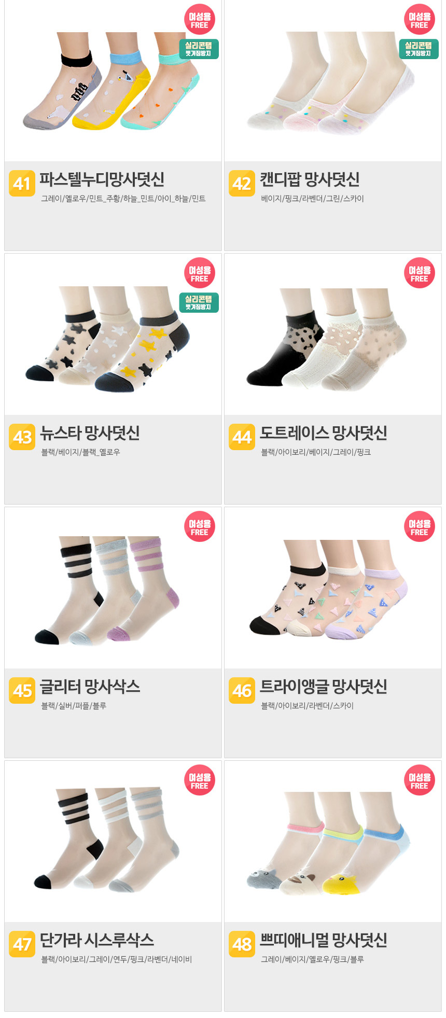The width and height of the screenshot is (446, 1018).
Task: Click the yellow number 41 badge
Action: [x=22, y=184]
